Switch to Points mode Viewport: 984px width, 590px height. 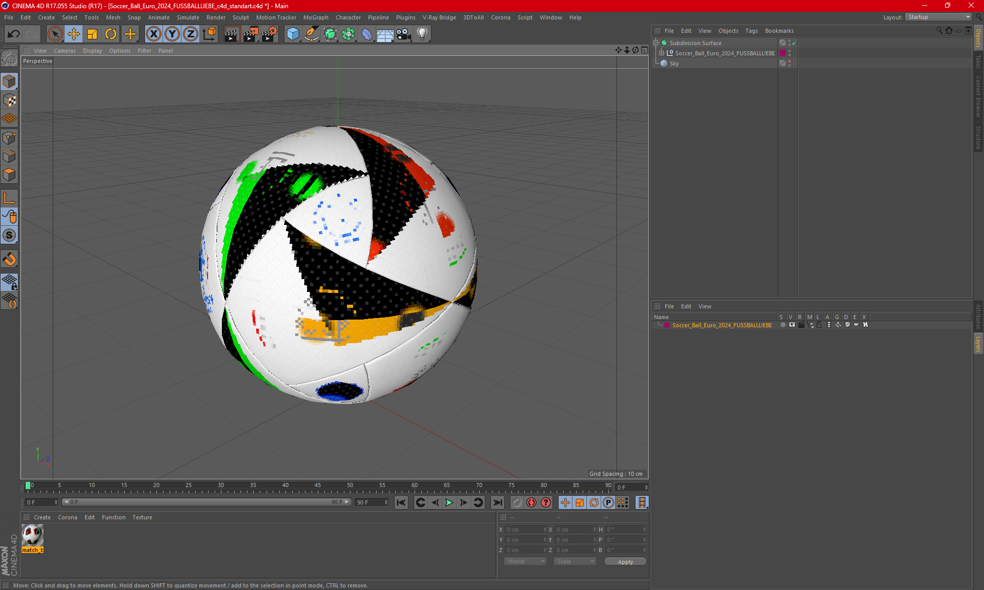point(9,138)
